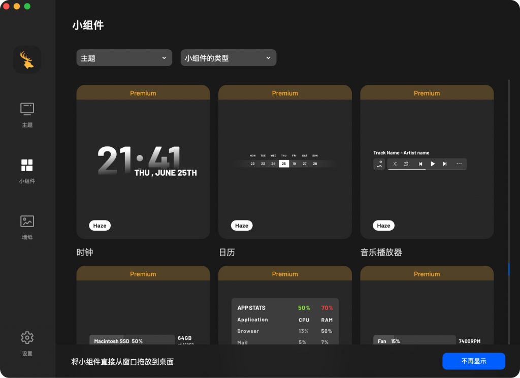This screenshot has width=520, height=378.
Task: Open the 主题 theme filter dropdown
Action: (x=124, y=57)
